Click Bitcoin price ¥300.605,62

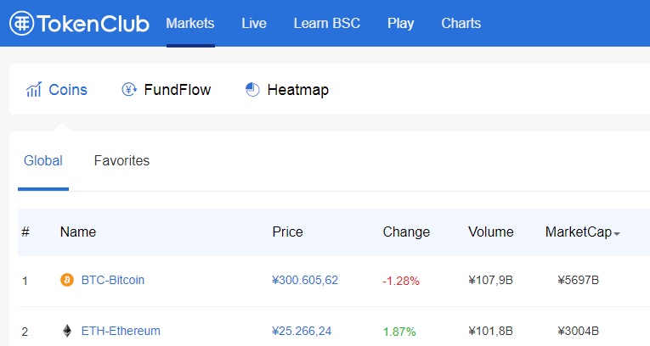point(305,281)
